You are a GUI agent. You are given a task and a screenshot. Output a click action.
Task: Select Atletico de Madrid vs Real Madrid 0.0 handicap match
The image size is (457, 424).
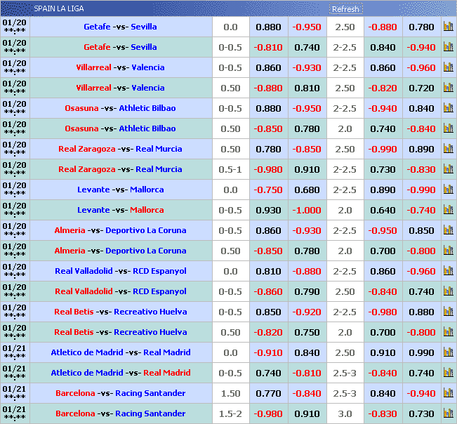(x=120, y=352)
